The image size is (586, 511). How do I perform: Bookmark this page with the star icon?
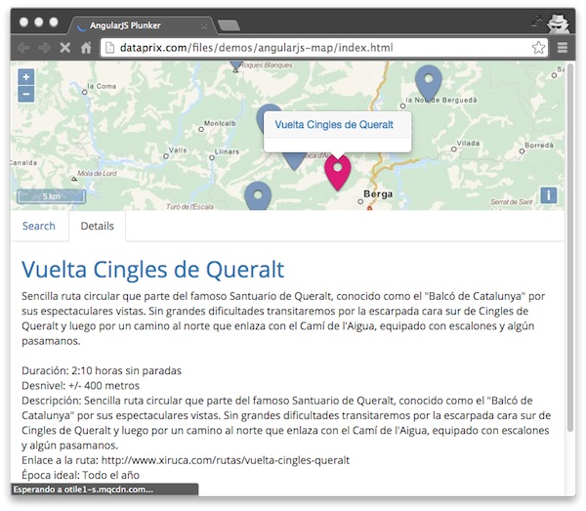click(538, 48)
